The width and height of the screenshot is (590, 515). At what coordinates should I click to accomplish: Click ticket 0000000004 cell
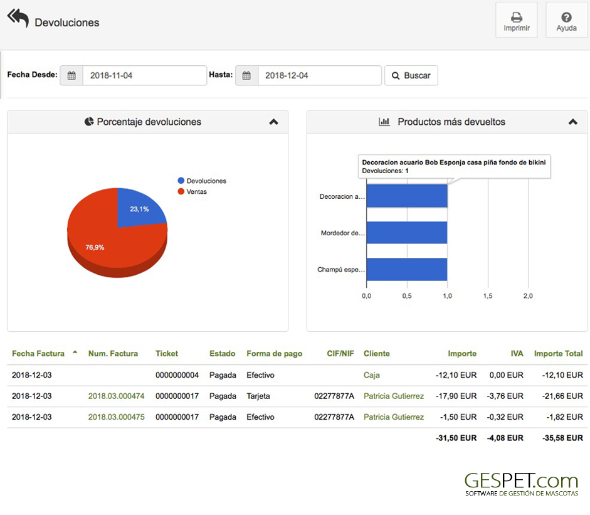click(177, 375)
